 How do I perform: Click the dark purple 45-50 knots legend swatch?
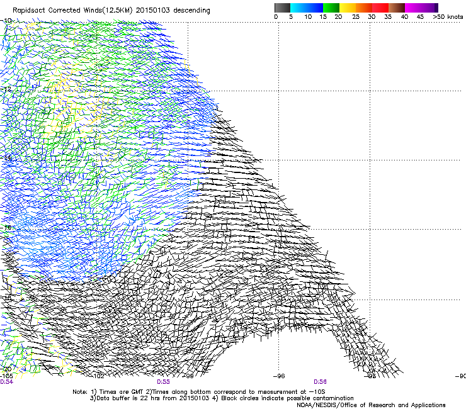(429, 8)
